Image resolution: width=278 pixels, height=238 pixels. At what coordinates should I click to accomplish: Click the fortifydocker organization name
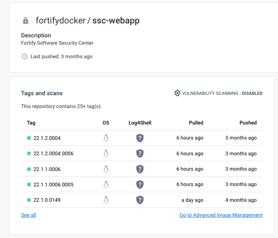(60, 21)
